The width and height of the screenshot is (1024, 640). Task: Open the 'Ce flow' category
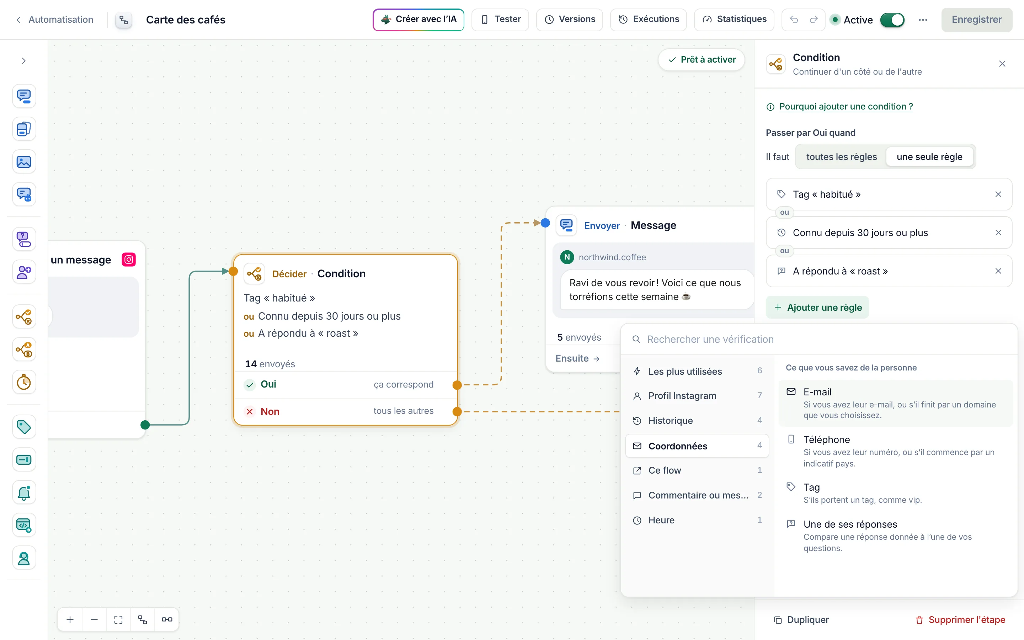click(x=697, y=470)
